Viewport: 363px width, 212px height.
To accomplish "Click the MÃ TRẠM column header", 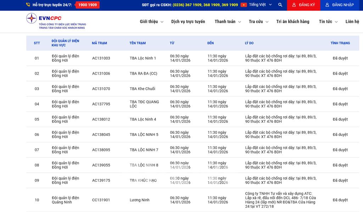I will (x=99, y=43).
